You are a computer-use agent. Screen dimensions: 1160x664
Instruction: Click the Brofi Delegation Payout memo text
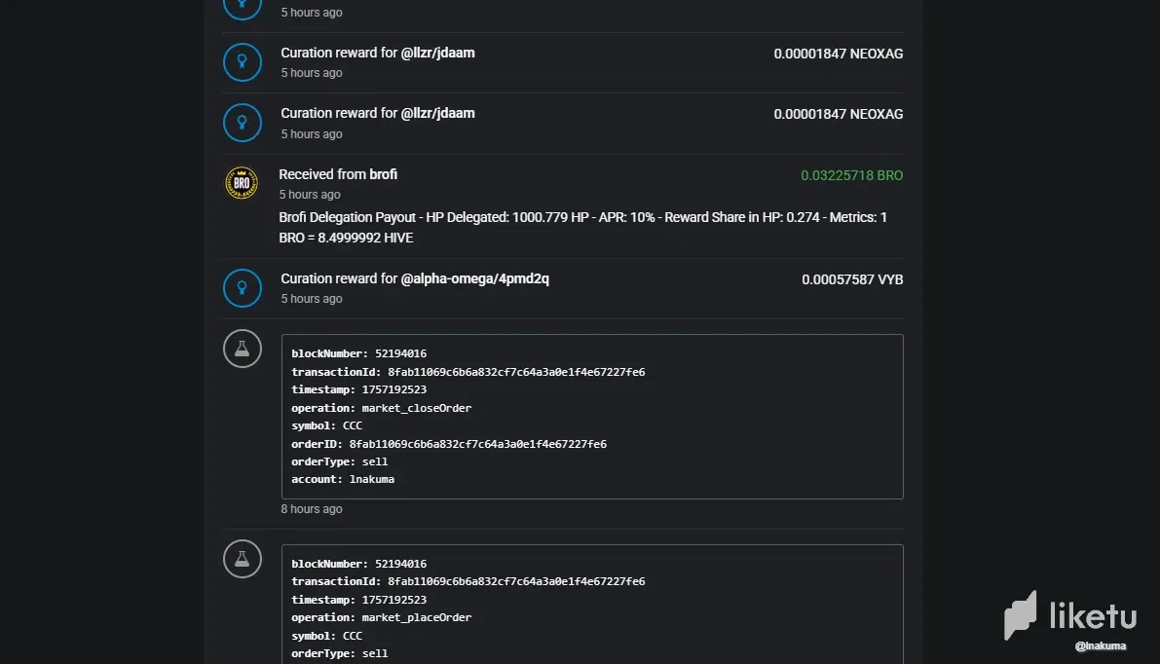582,227
